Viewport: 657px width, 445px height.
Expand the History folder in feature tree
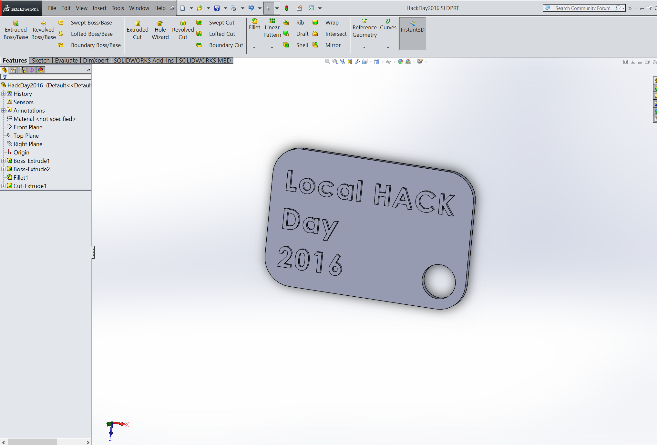pyautogui.click(x=3, y=94)
